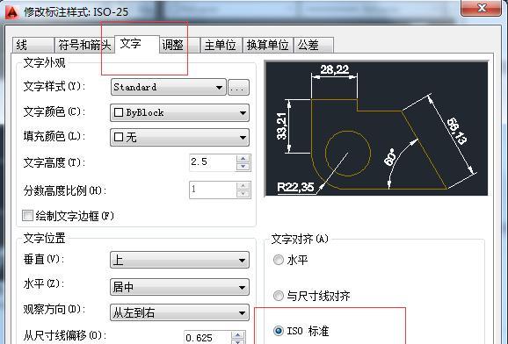The height and width of the screenshot is (344, 508).
Task: Open the 垂直 position dropdown
Action: tap(180, 260)
